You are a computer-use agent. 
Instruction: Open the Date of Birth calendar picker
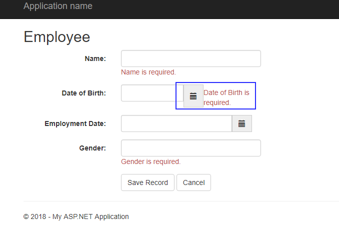click(x=193, y=96)
